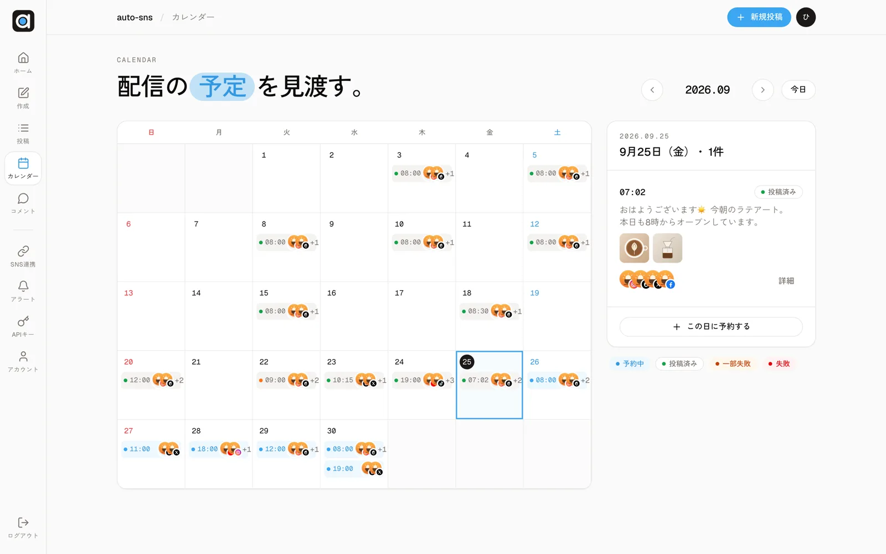Select day 21 in the calendar
Image resolution: width=886 pixels, height=554 pixels.
[x=219, y=385]
